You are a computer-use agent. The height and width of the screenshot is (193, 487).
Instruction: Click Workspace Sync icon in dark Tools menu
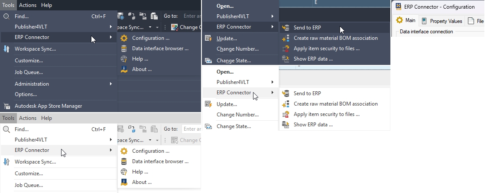[x=6, y=49]
